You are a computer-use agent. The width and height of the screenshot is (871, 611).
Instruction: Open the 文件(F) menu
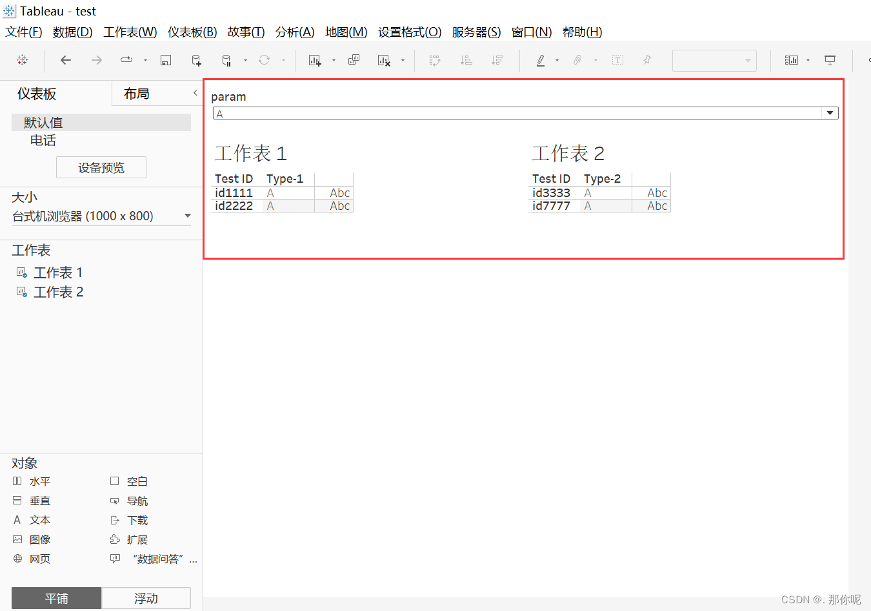24,32
